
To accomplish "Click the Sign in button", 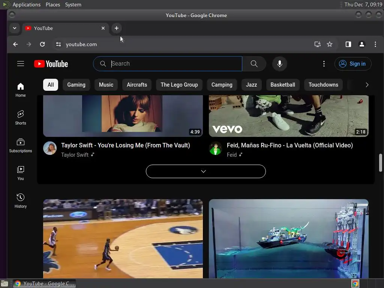I will (x=353, y=64).
